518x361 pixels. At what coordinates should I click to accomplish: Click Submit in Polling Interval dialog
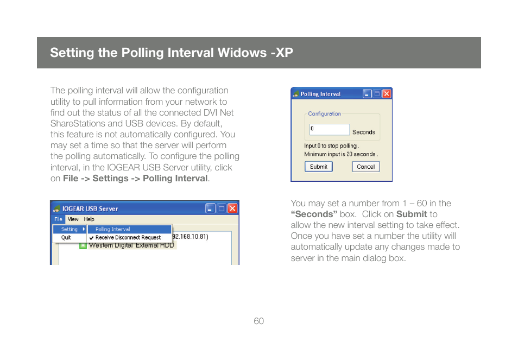pyautogui.click(x=319, y=167)
